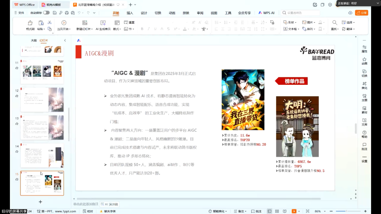Image resolution: width=381 pixels, height=214 pixels.
Task: Click the orange 分享 share button
Action: (362, 13)
